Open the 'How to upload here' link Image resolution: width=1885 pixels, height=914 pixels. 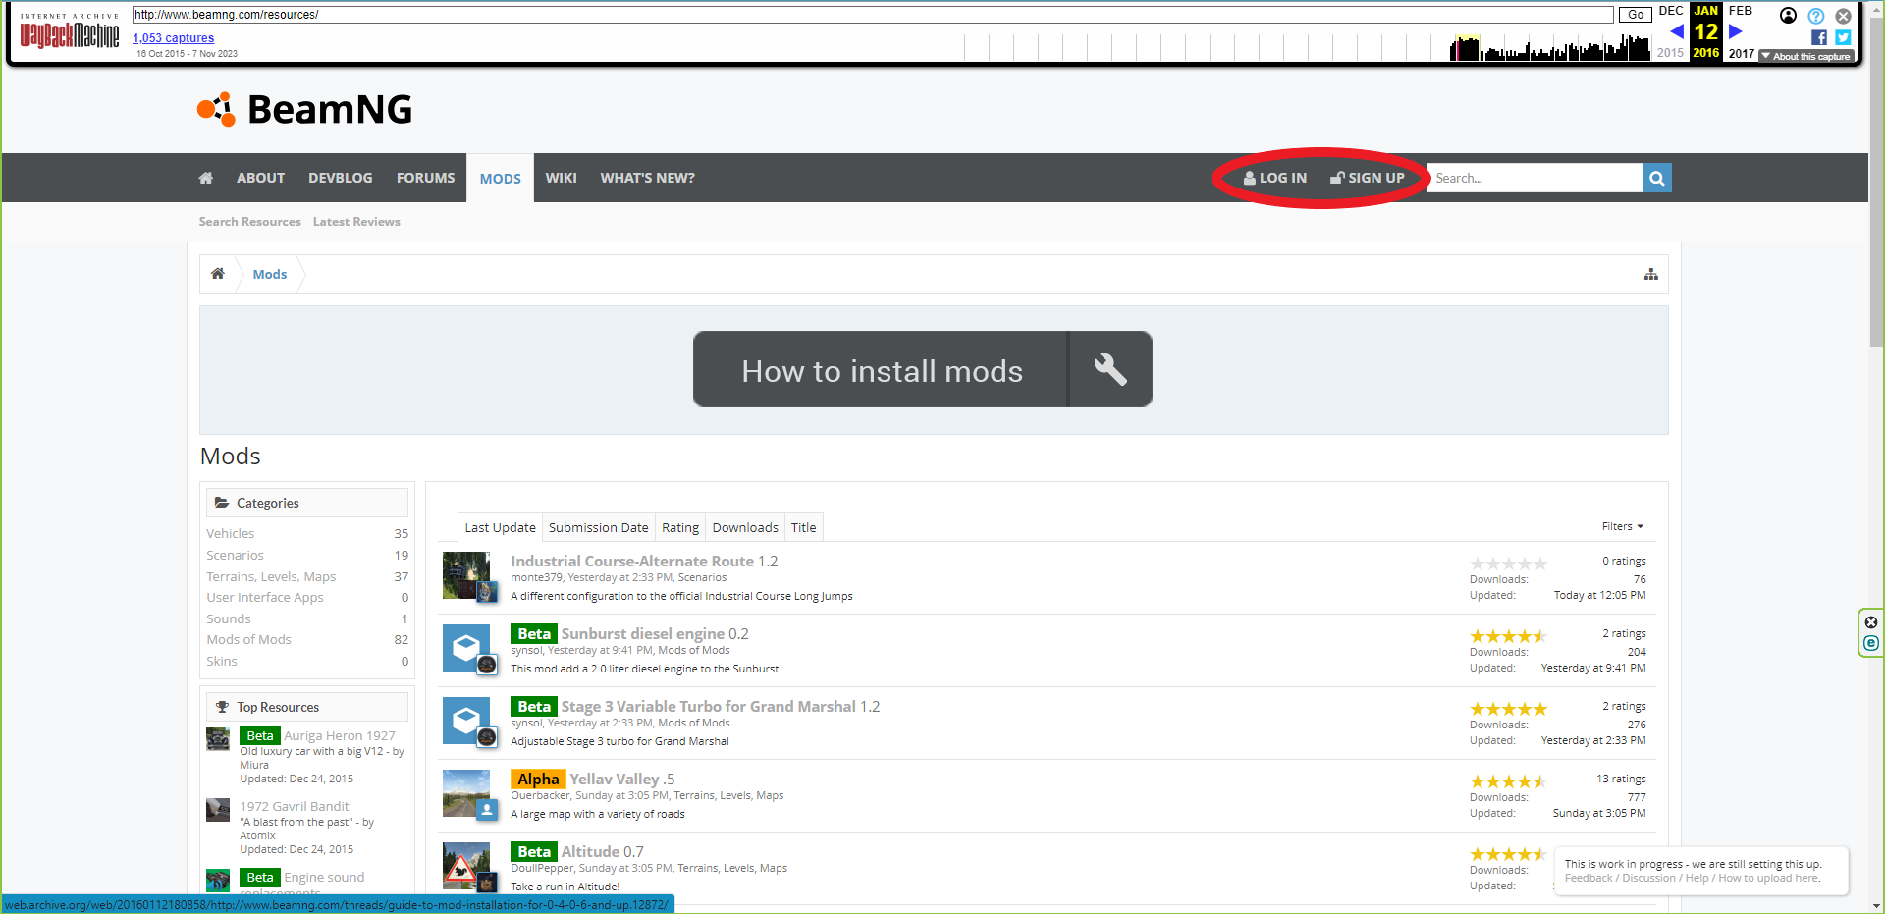(x=1769, y=878)
